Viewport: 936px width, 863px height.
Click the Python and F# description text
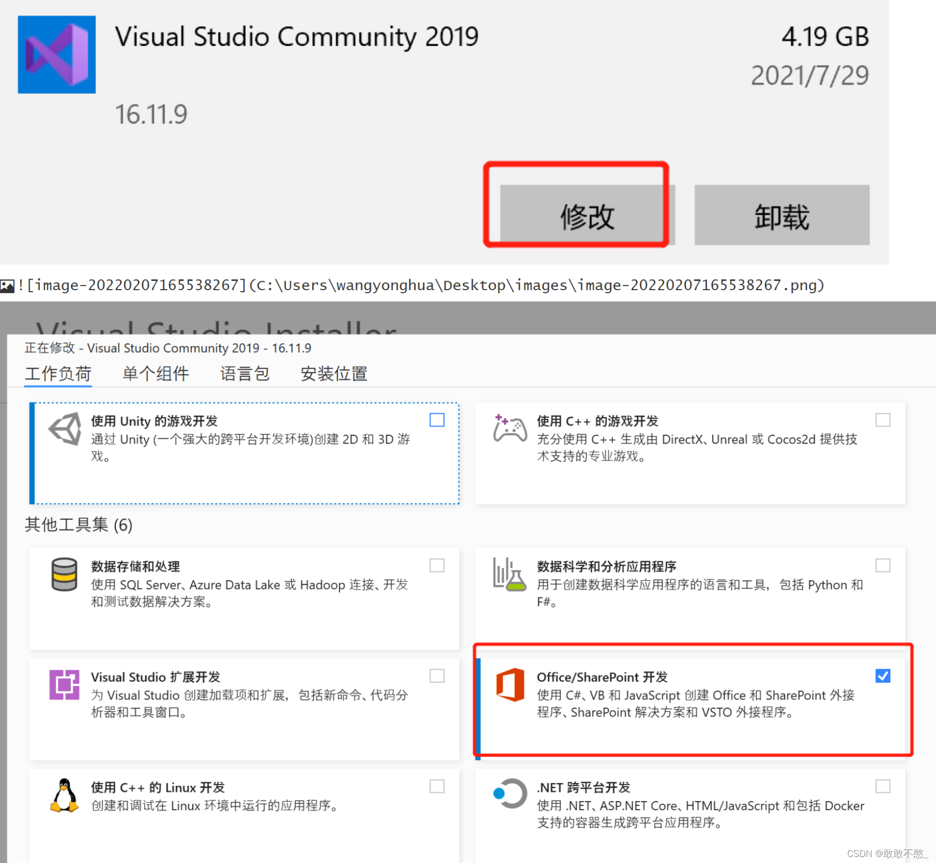click(700, 593)
